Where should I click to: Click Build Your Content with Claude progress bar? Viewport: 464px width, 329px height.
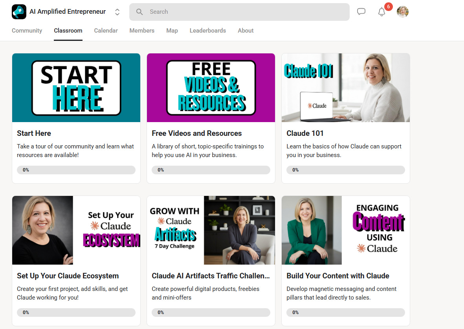coord(346,313)
